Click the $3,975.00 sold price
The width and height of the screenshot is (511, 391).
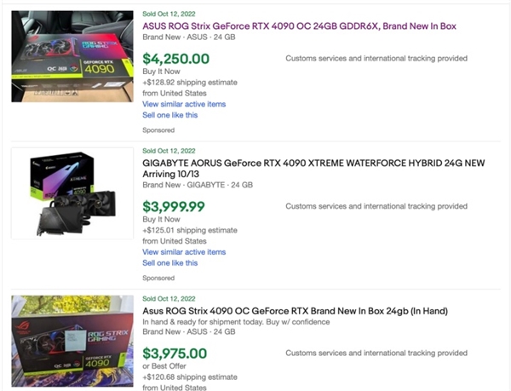[x=175, y=353]
